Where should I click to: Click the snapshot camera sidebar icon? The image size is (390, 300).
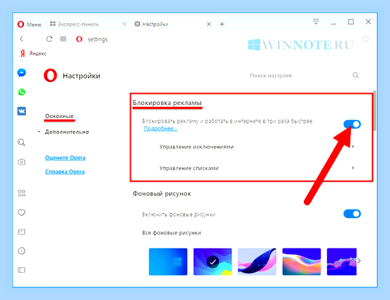21,162
